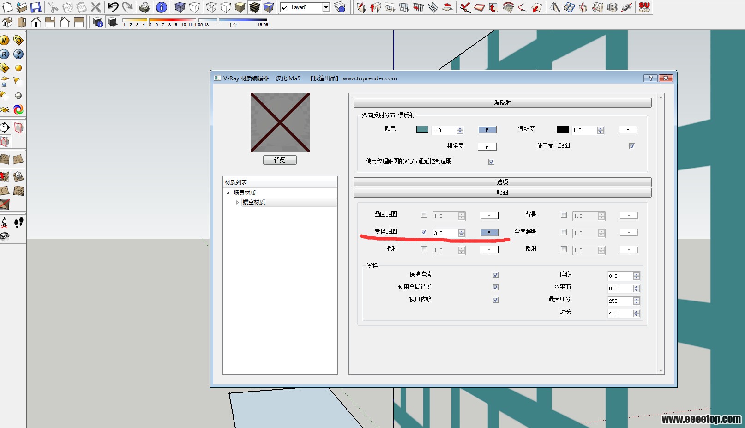Enable the 反射 map checkbox

(564, 249)
